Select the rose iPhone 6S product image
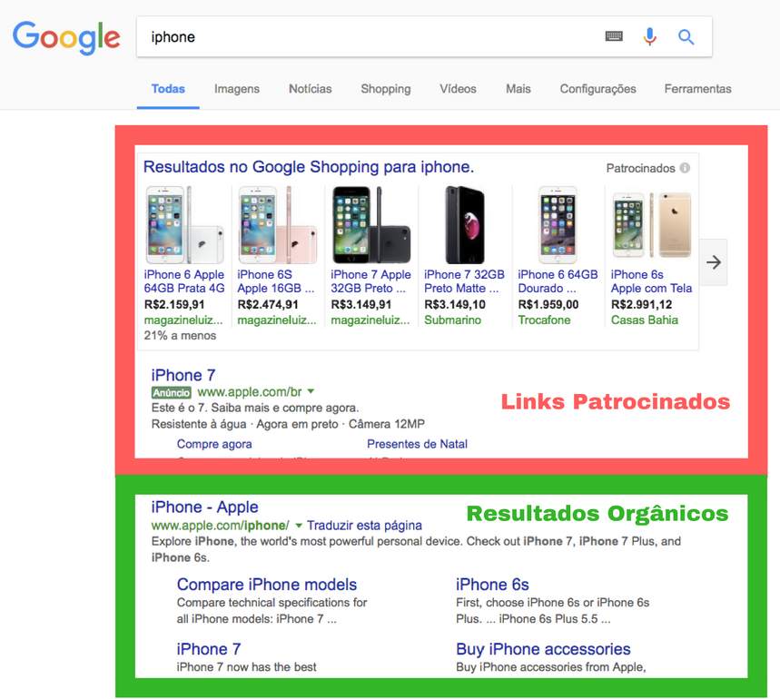 point(277,225)
